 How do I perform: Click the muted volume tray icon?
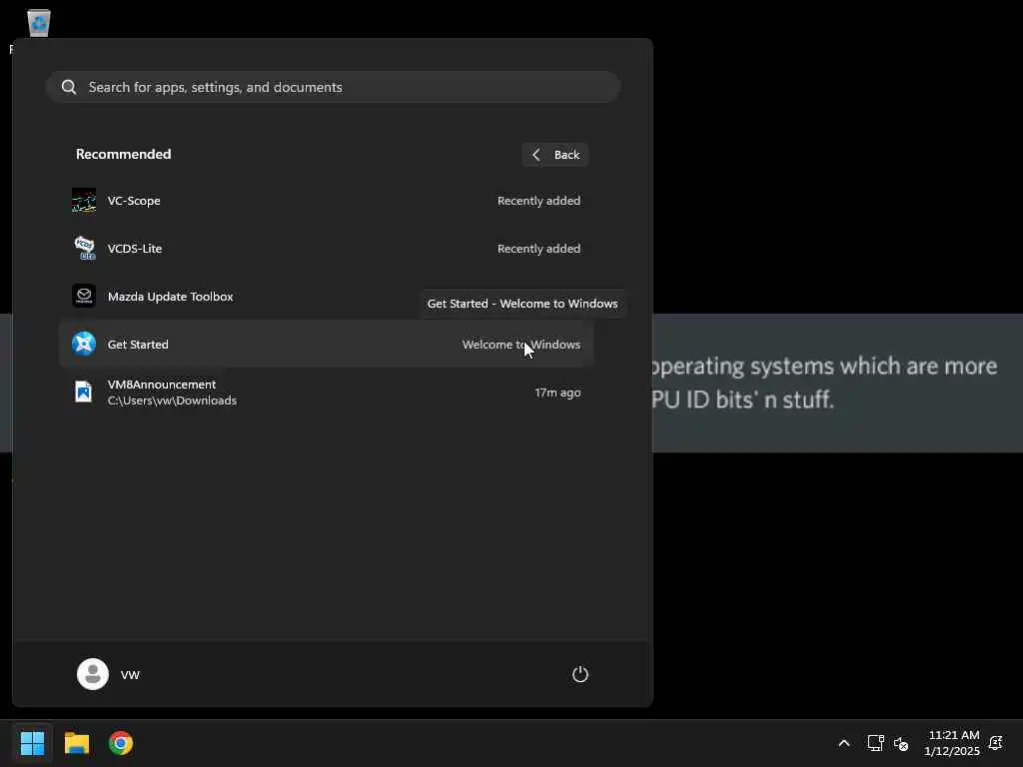pos(901,743)
